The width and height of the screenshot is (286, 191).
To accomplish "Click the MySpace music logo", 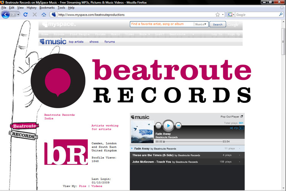I will (53, 41).
